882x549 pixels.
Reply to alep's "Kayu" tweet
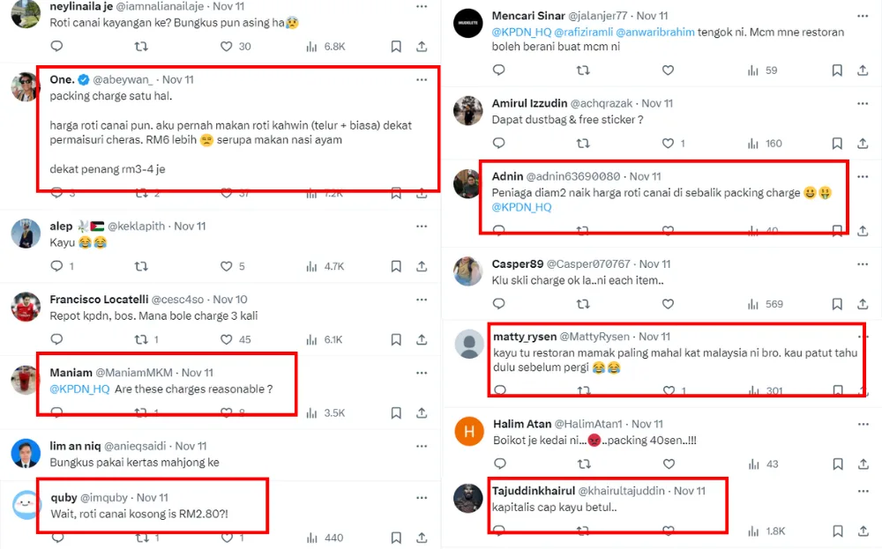point(56,265)
